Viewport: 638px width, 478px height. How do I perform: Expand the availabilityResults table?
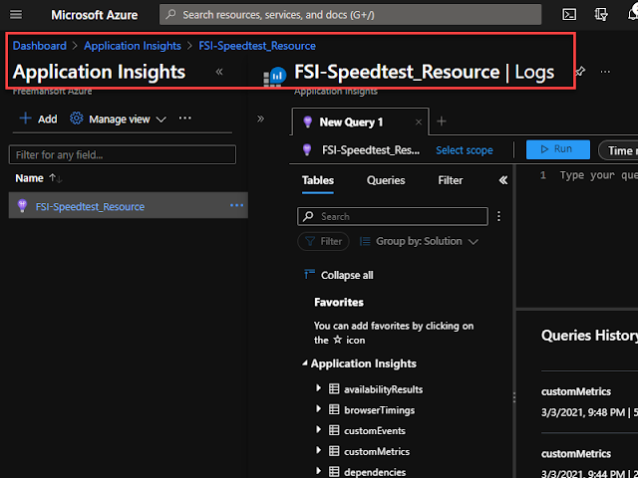click(x=318, y=388)
